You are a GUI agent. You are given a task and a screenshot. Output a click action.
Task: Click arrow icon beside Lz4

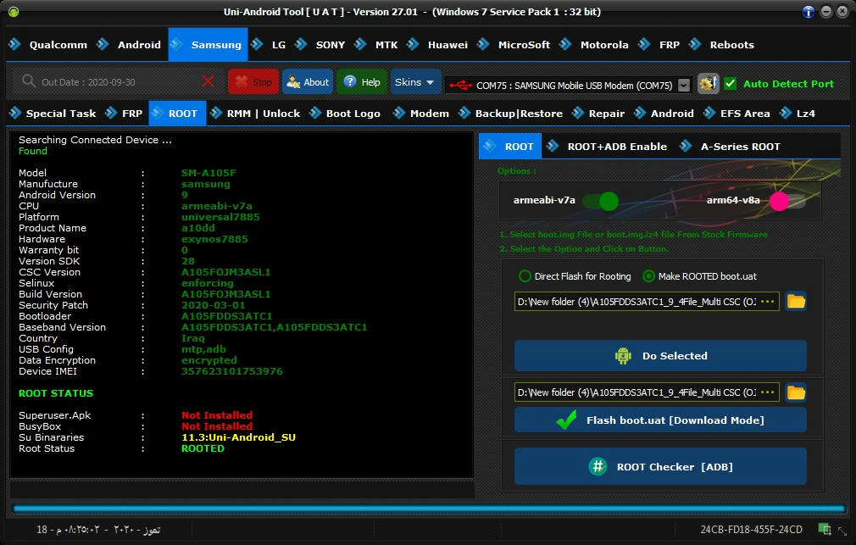(786, 113)
